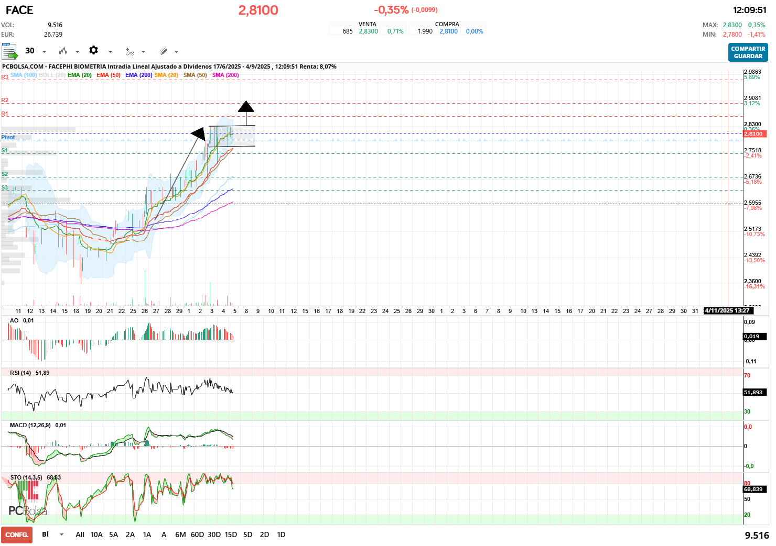The height and width of the screenshot is (546, 776).
Task: Click the S1 support label
Action: [5, 150]
